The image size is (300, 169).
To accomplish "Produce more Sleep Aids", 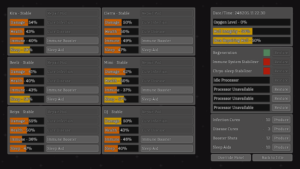I will click(x=281, y=147).
